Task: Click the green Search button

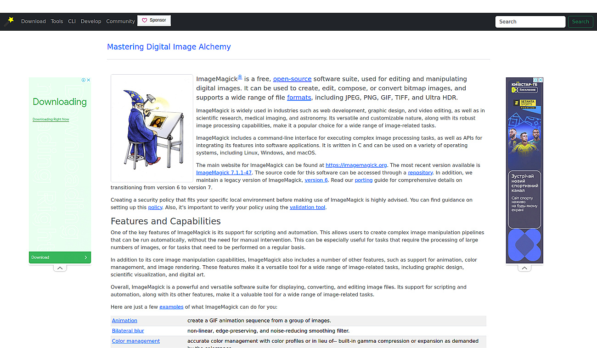Action: (580, 22)
